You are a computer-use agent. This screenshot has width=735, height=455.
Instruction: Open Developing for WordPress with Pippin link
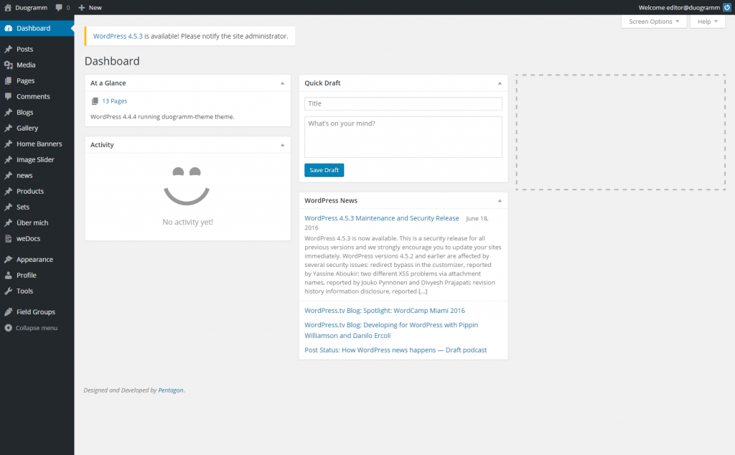click(391, 330)
